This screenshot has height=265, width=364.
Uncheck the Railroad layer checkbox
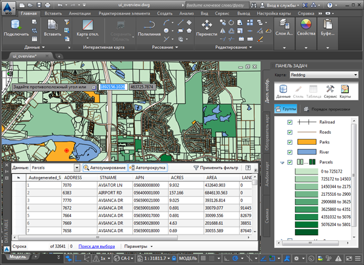click(x=290, y=122)
